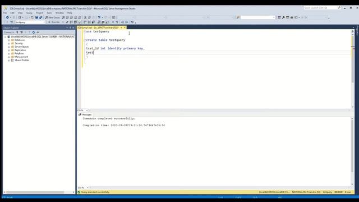Click the Save All toolbar icon
The width and height of the screenshot is (359, 202).
tap(41, 17)
